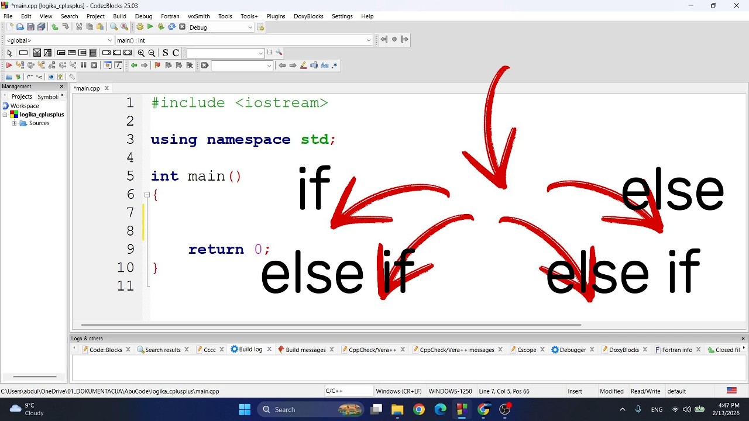
Task: Pause the debugger
Action: (x=83, y=65)
